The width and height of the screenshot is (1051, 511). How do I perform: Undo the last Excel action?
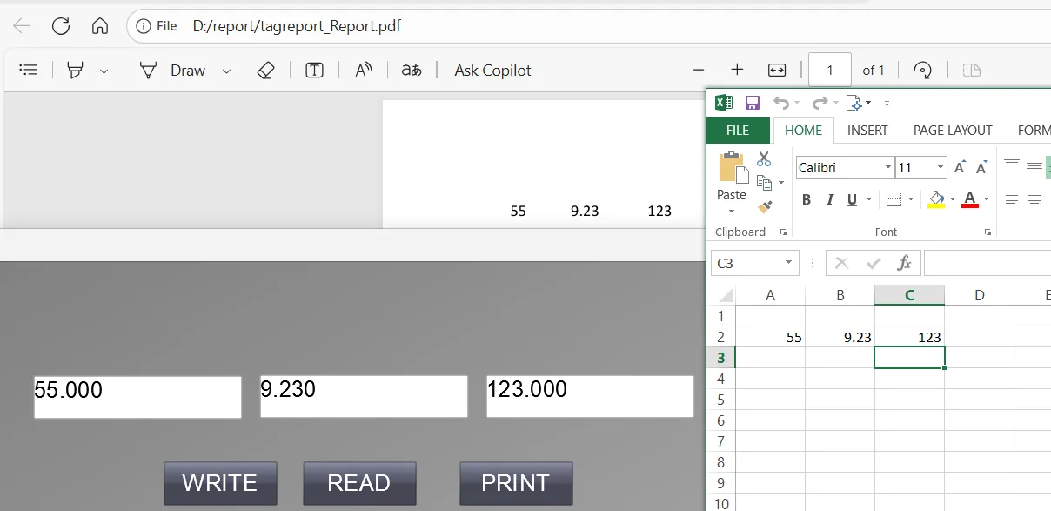tap(780, 104)
